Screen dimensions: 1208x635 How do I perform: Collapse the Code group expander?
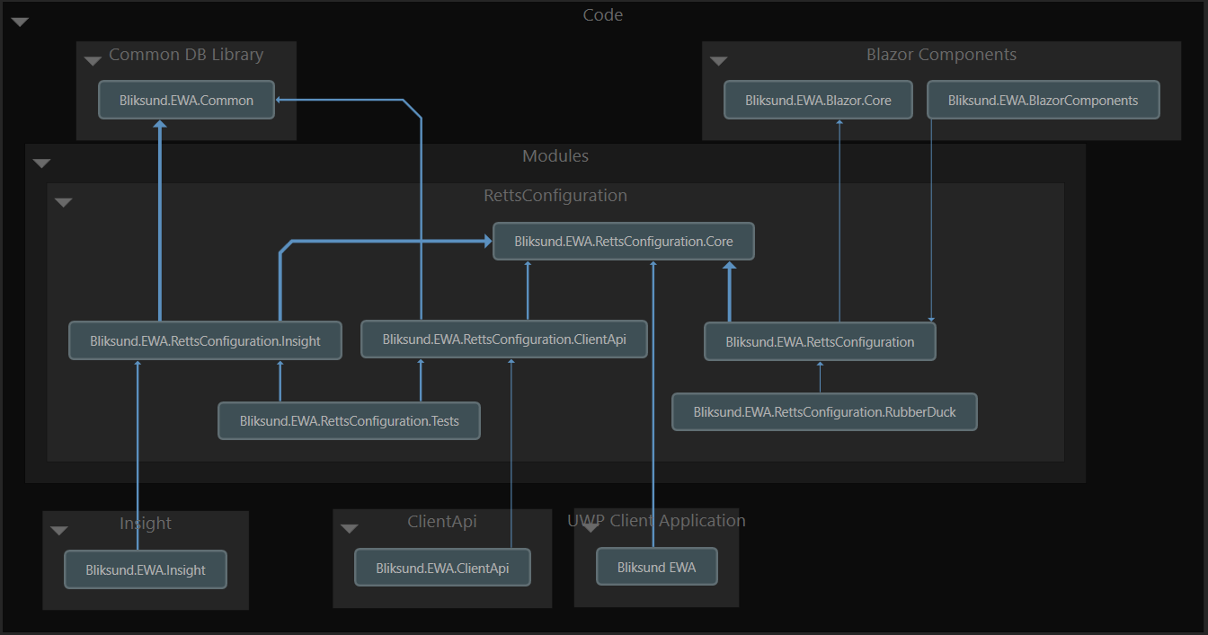[20, 22]
